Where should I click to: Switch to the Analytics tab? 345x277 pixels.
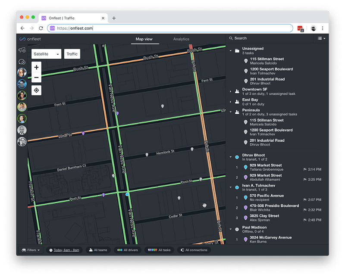click(181, 39)
